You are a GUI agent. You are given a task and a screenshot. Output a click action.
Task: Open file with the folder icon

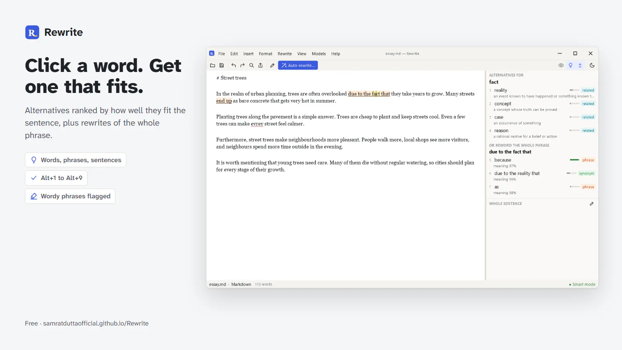tap(213, 65)
